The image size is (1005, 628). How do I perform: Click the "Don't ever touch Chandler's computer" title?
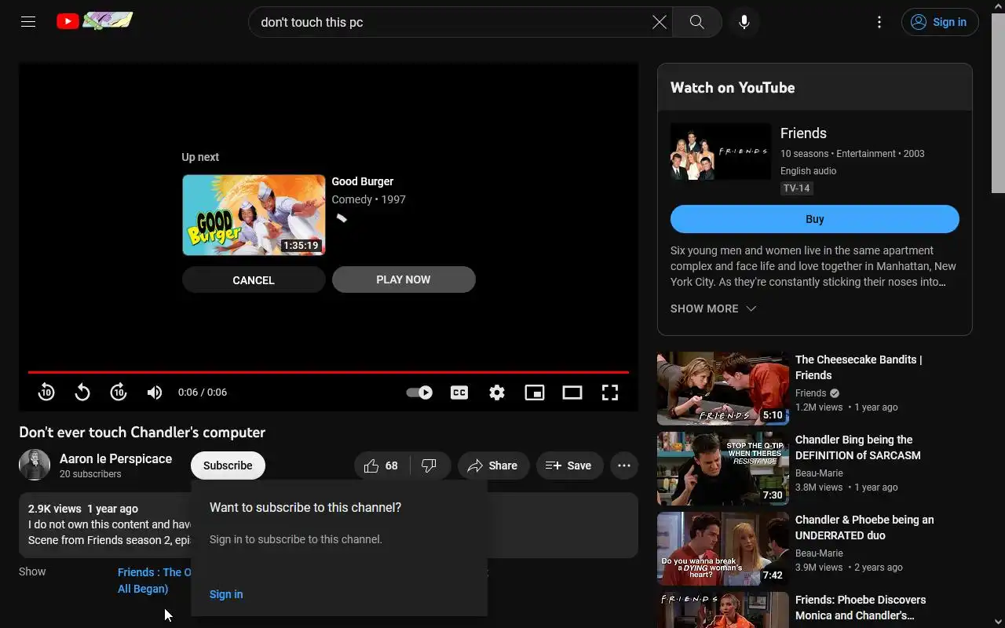tap(142, 433)
